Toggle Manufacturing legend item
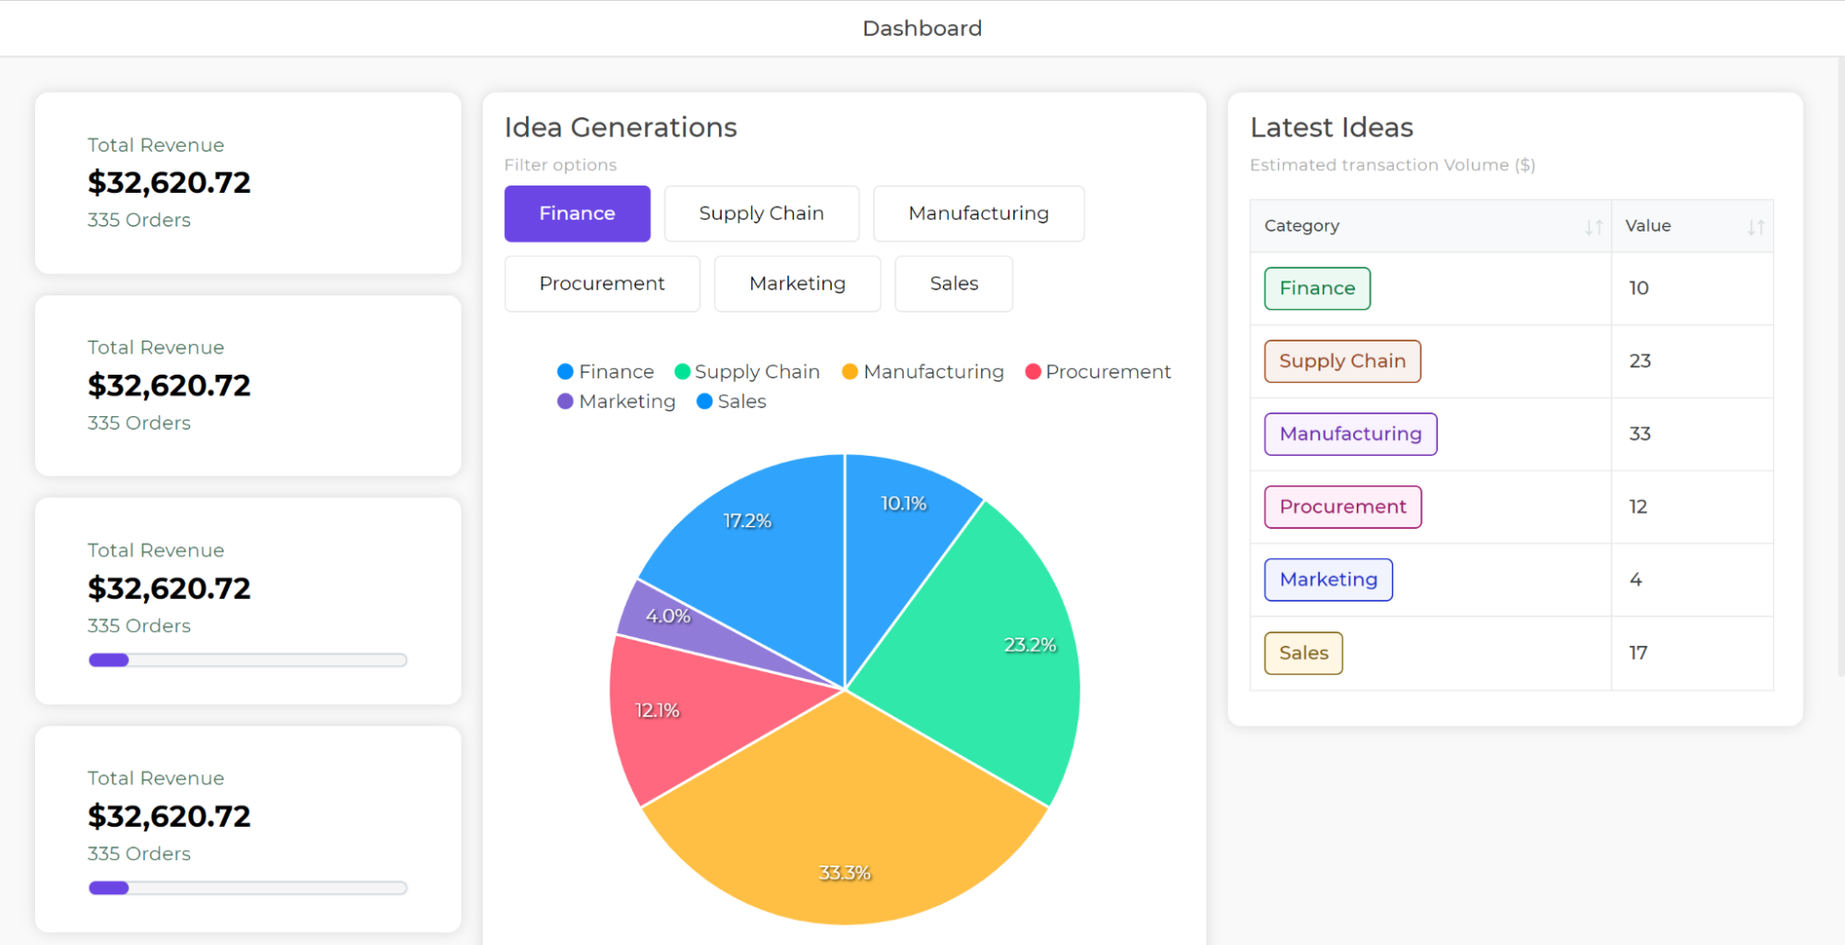 click(923, 372)
